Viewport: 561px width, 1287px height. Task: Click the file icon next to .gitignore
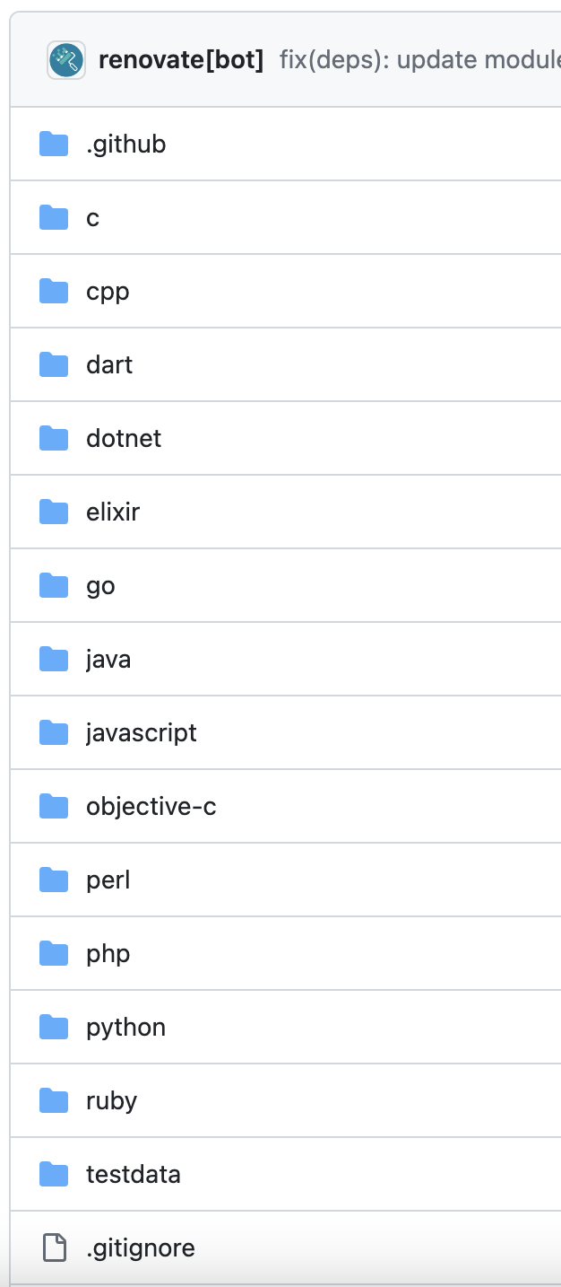coord(55,1248)
